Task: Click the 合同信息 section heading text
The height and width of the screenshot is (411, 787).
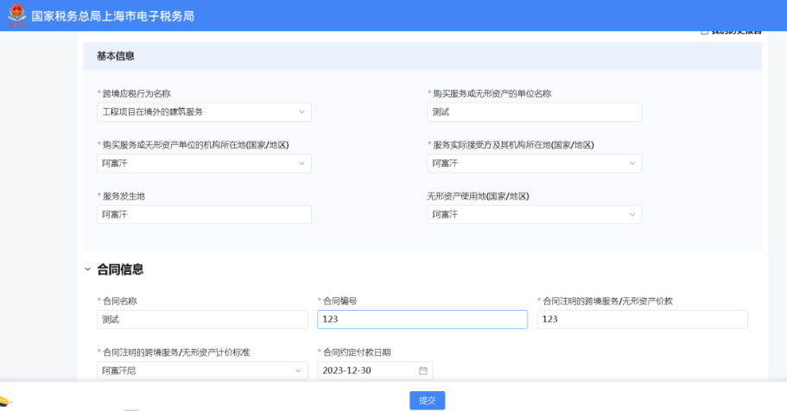Action: point(120,269)
